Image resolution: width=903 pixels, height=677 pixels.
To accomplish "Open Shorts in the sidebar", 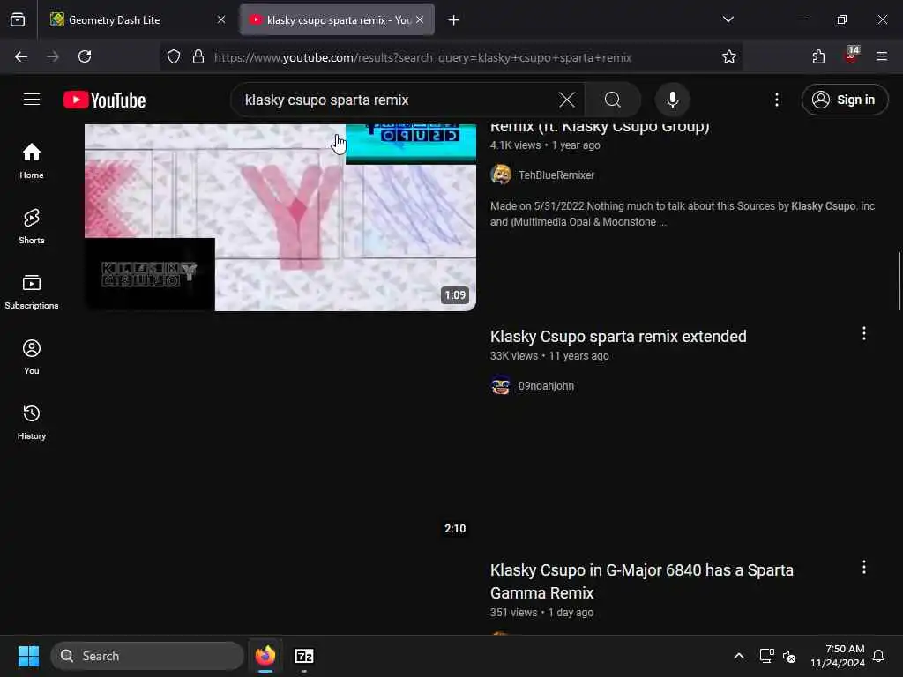I will [x=32, y=226].
